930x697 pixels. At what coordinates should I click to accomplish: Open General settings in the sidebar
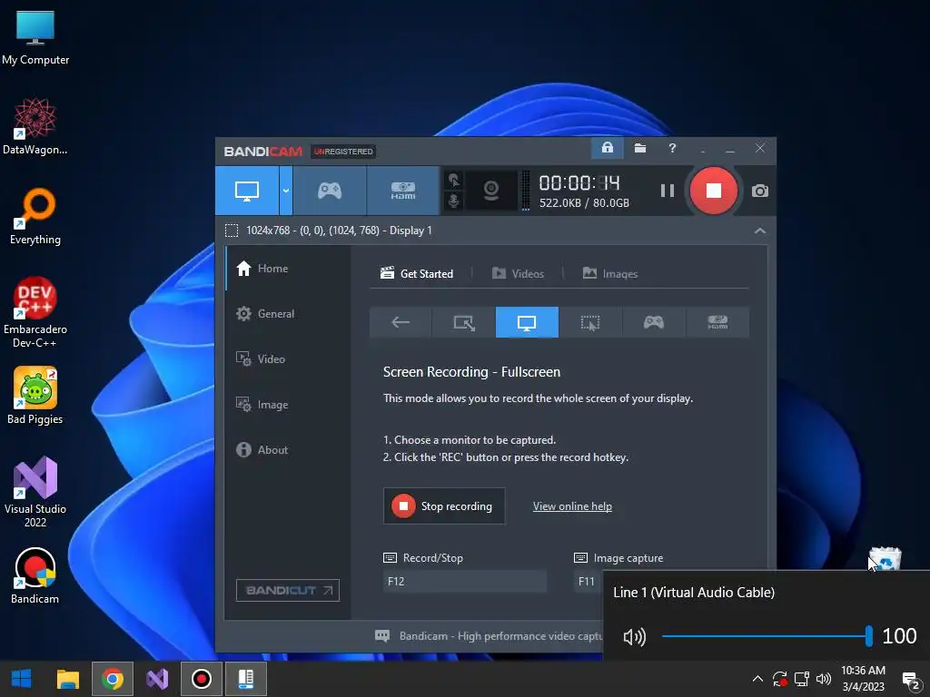click(x=288, y=313)
